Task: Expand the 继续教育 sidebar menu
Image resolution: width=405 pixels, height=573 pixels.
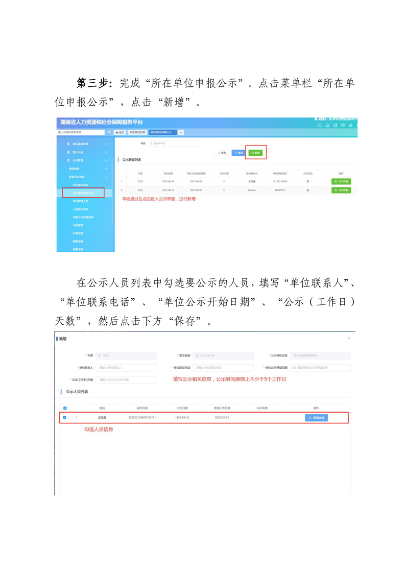Action: coord(107,169)
